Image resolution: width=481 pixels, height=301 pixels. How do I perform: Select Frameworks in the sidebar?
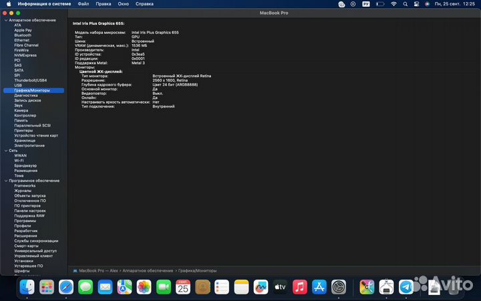coord(25,186)
